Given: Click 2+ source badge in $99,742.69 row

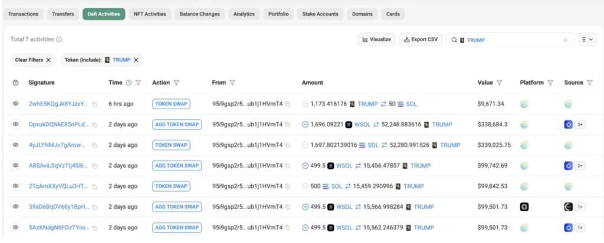Looking at the screenshot, I should (580, 166).
